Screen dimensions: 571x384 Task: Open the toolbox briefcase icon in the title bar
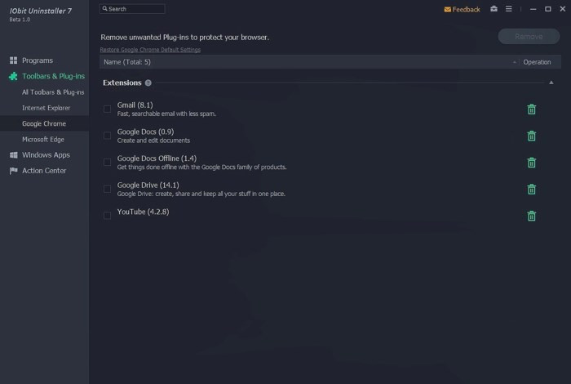494,9
